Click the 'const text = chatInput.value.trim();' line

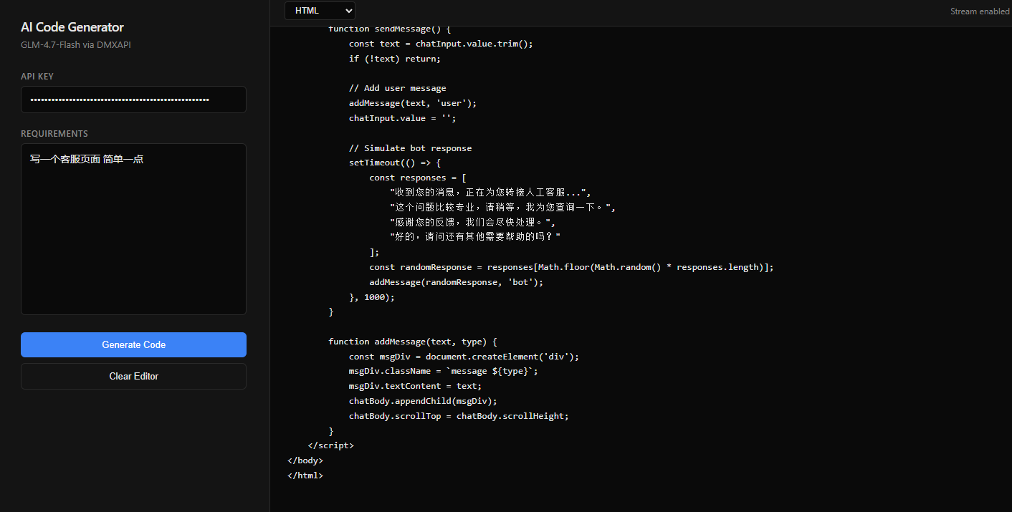click(441, 44)
